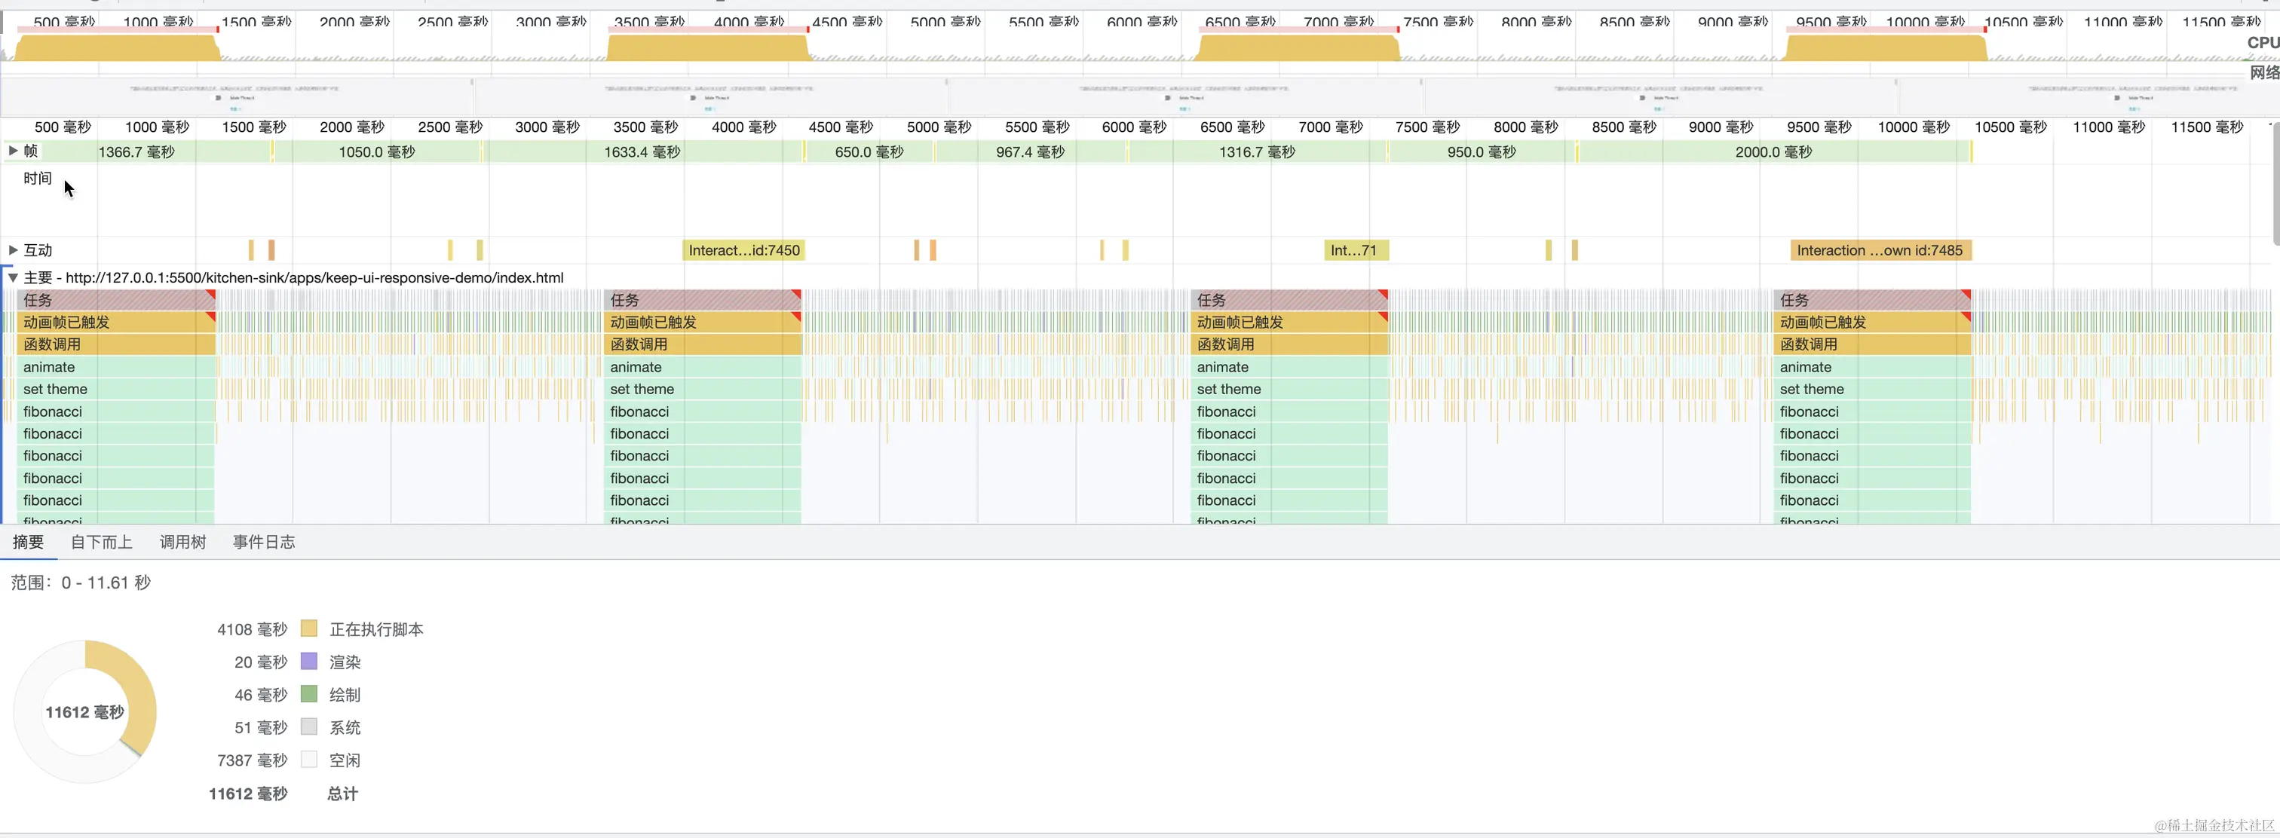Viewport: 2280px width, 838px height.
Task: Click the 绘制 green color swatch
Action: pyautogui.click(x=309, y=695)
